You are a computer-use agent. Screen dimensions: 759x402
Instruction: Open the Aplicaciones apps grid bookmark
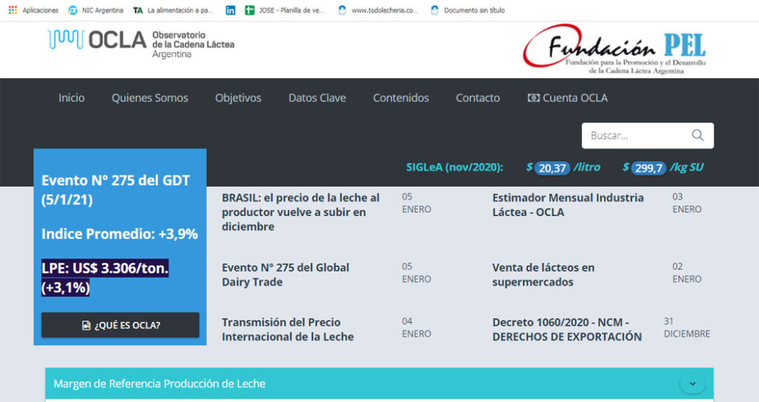pos(33,10)
